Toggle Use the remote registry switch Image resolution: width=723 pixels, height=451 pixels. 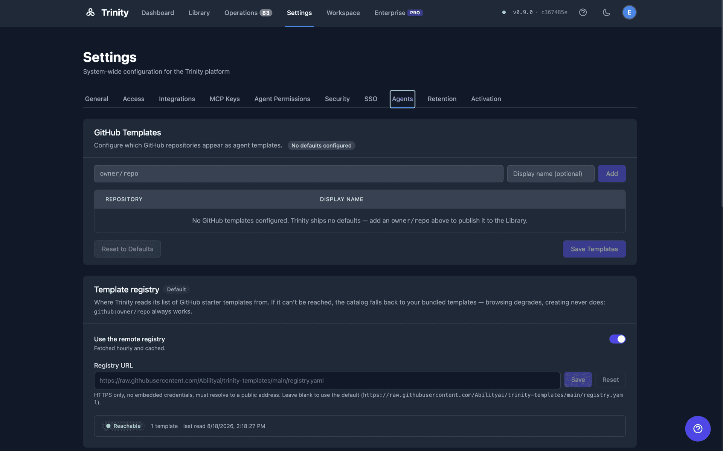(617, 339)
